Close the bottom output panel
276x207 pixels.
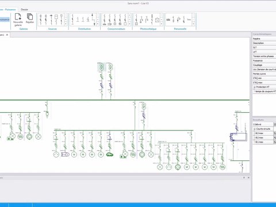pyautogui.click(x=248, y=178)
